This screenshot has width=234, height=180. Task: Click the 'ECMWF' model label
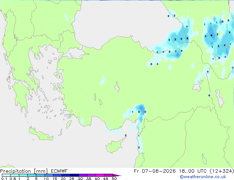tap(59, 171)
